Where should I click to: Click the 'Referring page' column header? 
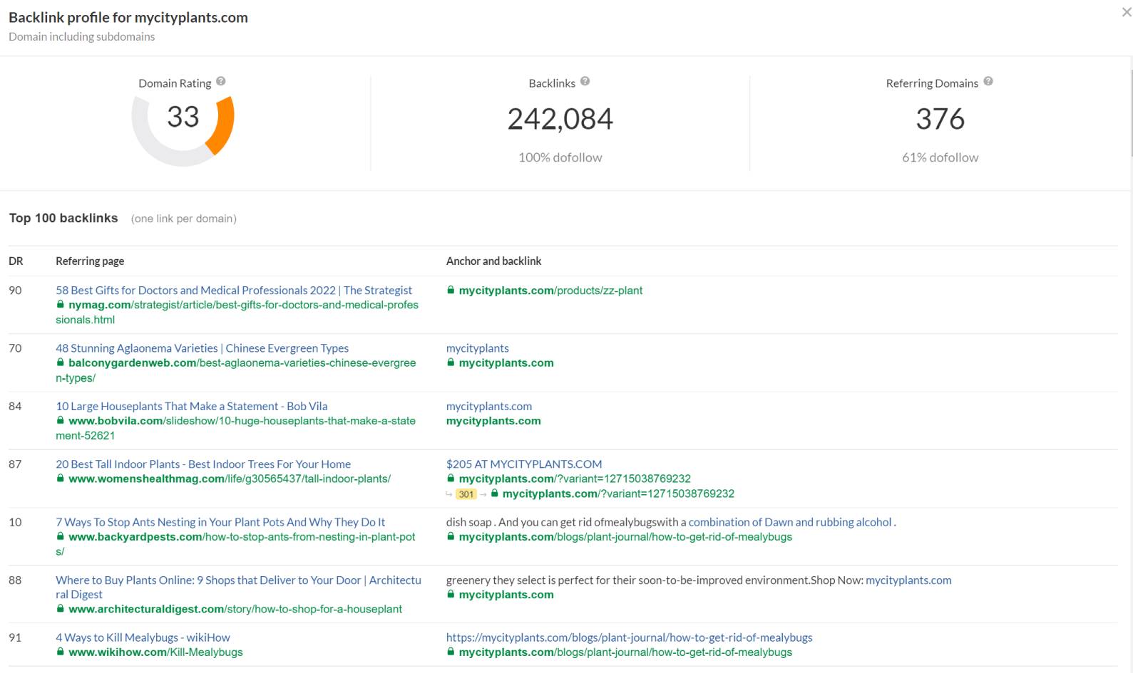click(90, 261)
